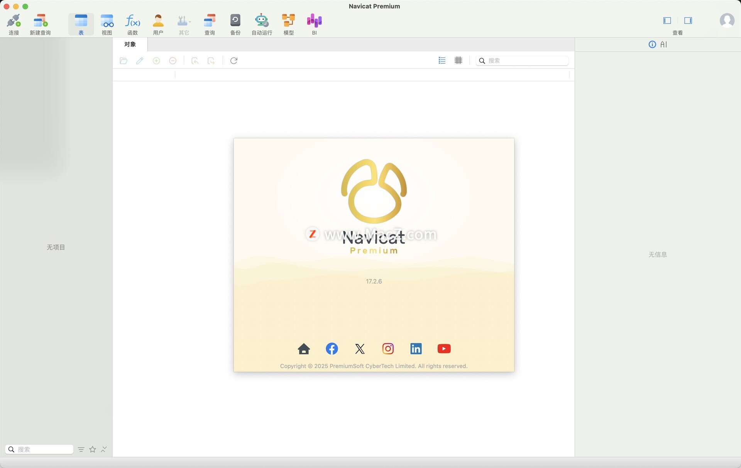Open the Facebook link icon
Screen dimensions: 741x468
pos(332,349)
